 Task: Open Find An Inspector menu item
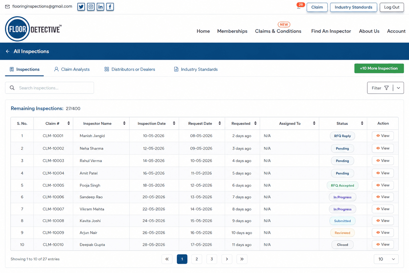[x=331, y=31]
